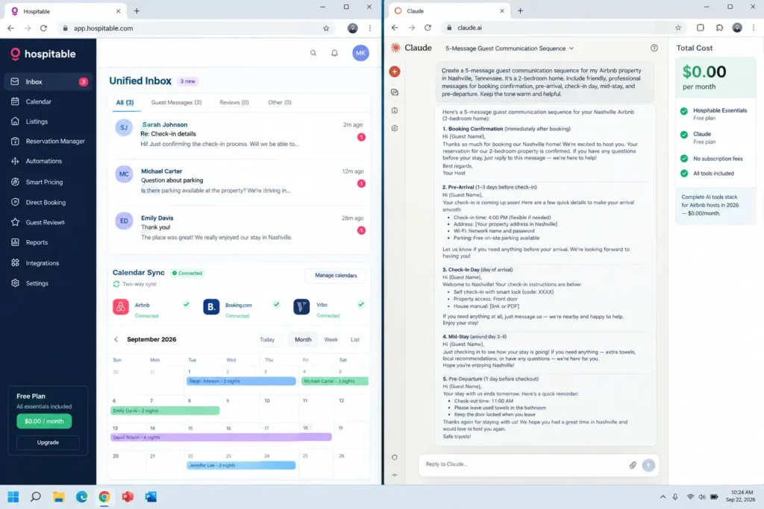The height and width of the screenshot is (509, 764).
Task: Show hidden system tray icons
Action: [x=663, y=497]
